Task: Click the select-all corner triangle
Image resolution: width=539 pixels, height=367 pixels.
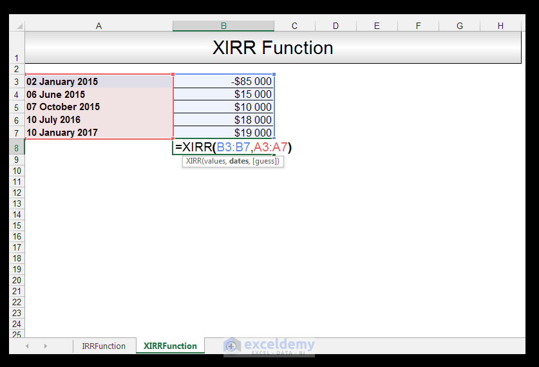Action: point(19,26)
